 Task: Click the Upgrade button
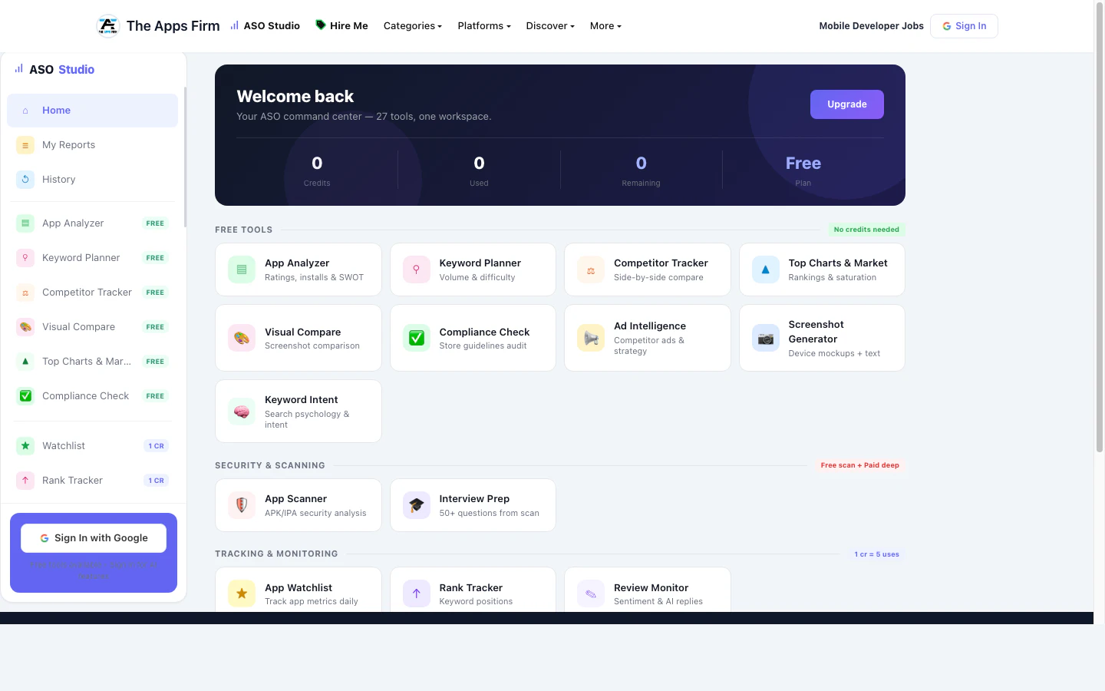click(x=847, y=104)
